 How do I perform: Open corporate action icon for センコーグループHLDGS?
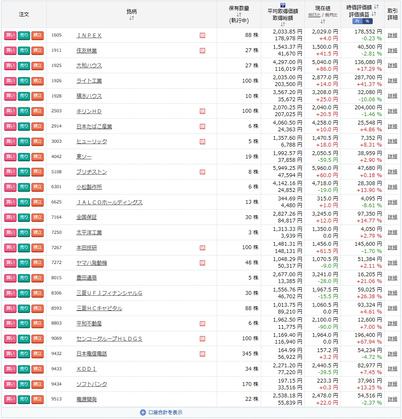[x=202, y=339]
